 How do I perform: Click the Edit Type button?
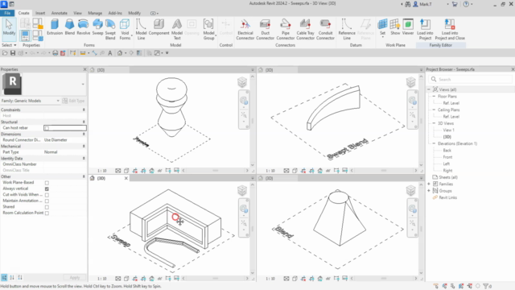pos(74,101)
